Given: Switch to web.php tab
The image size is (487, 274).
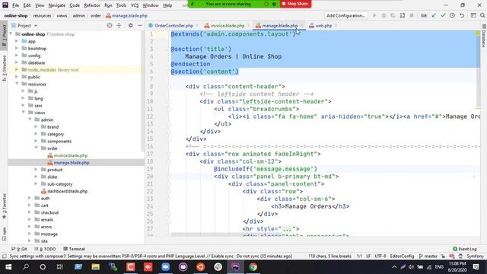Looking at the screenshot, I should pos(323,25).
